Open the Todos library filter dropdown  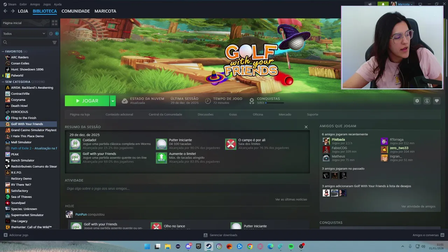[x=24, y=34]
